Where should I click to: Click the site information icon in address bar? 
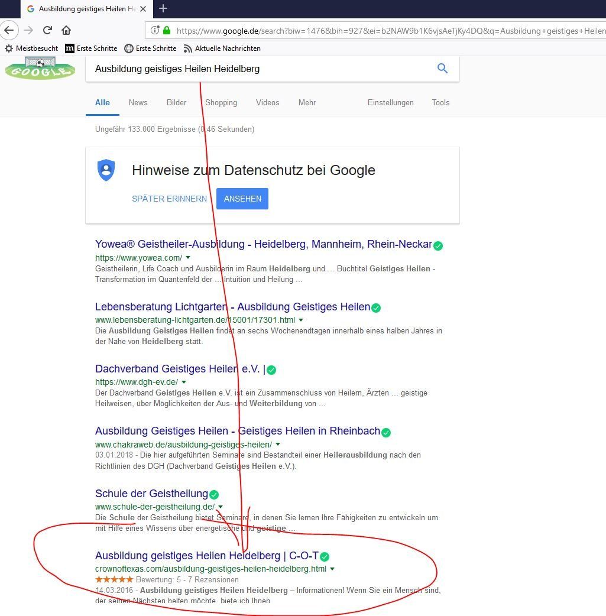[155, 30]
